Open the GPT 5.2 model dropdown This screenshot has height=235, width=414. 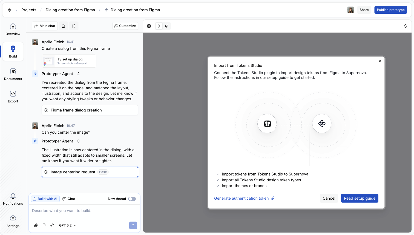(x=67, y=225)
